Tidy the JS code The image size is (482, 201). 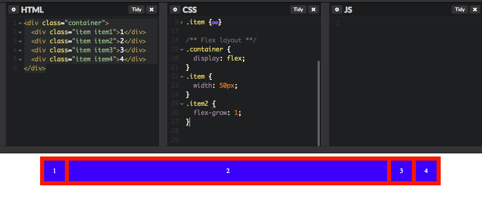460,9
